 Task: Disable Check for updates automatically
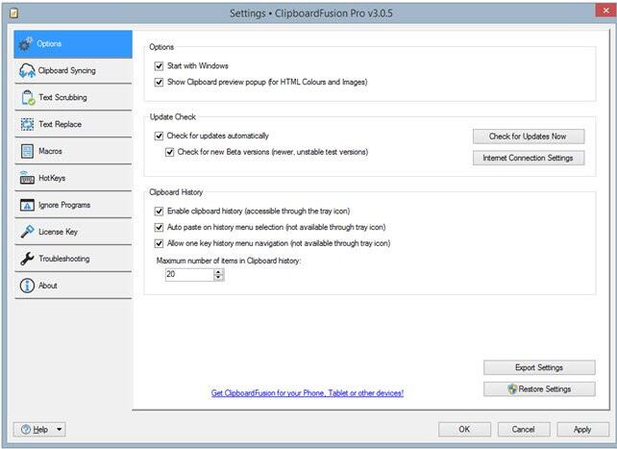click(x=159, y=137)
